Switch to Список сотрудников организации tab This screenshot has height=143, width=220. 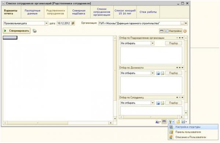[x=102, y=12]
